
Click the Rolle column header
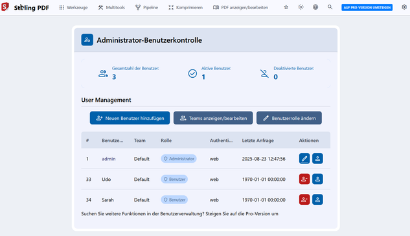pyautogui.click(x=166, y=141)
